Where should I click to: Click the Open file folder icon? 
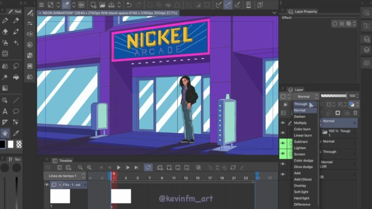click(x=102, y=5)
